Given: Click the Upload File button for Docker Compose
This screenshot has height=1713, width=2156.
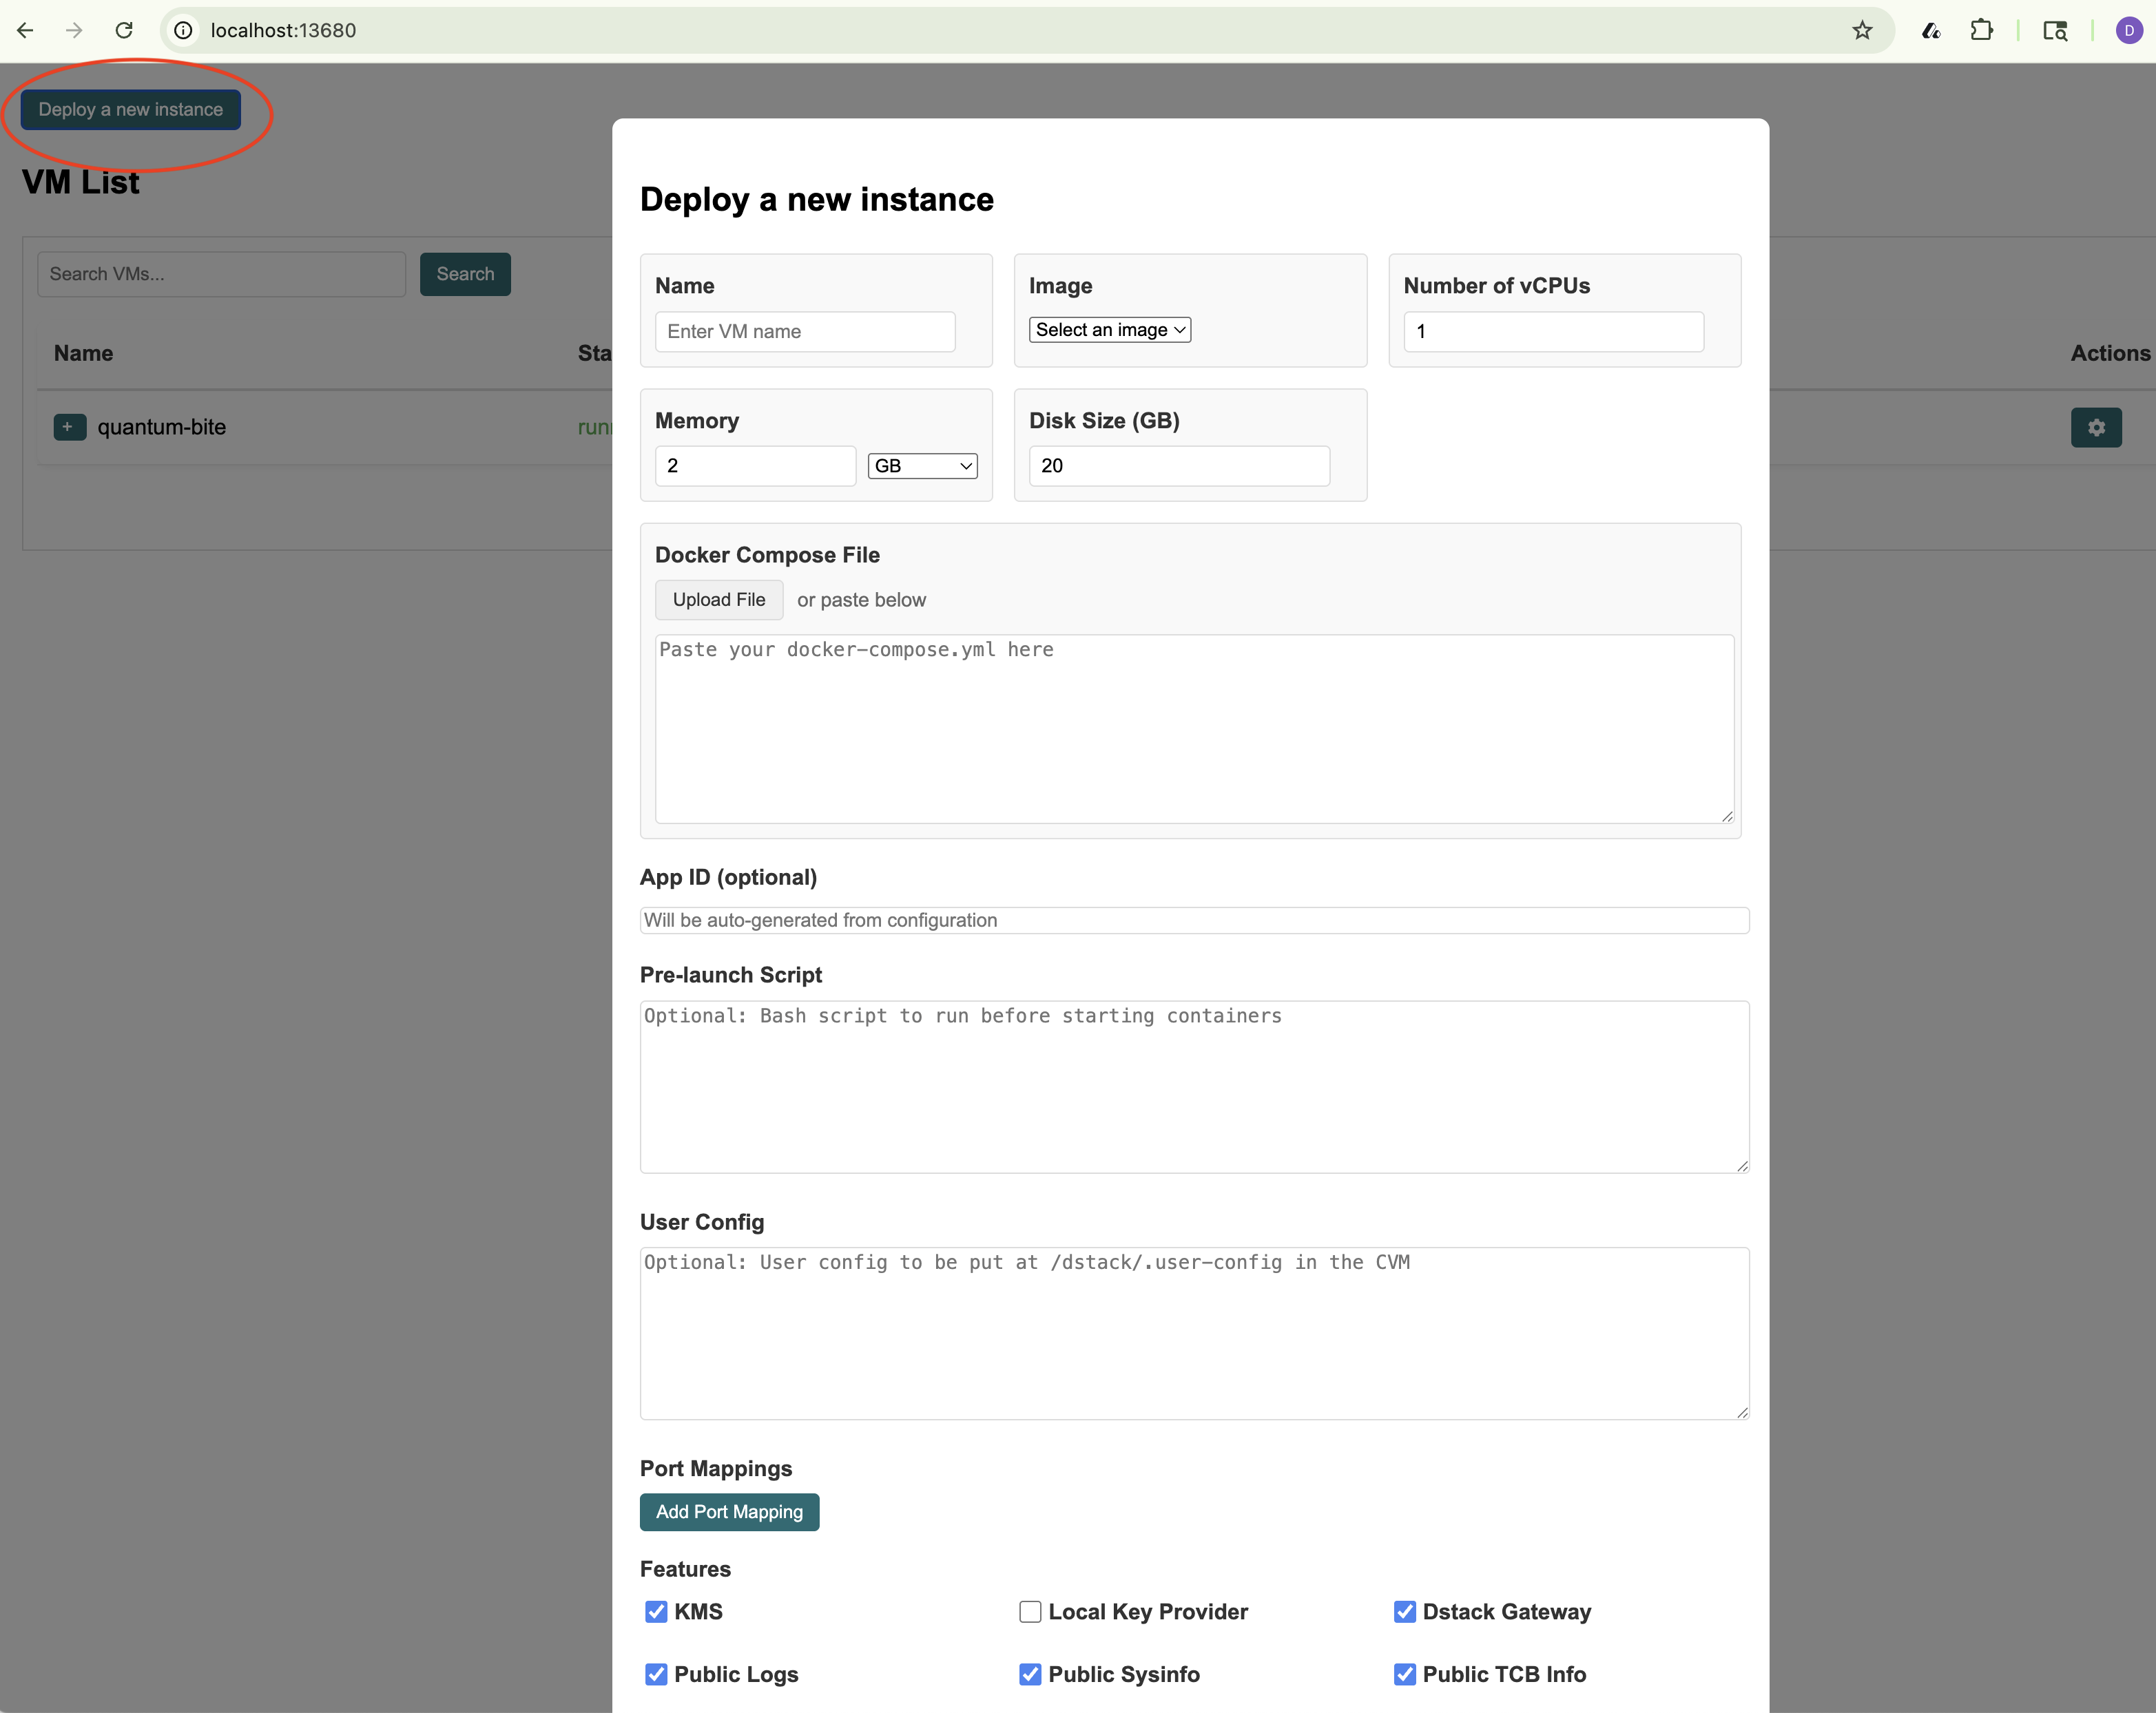Looking at the screenshot, I should [718, 598].
